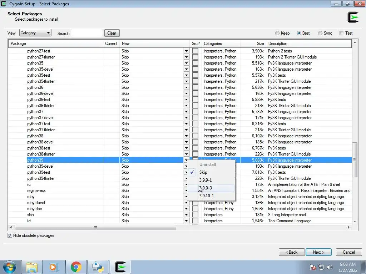Select the regina-rexx package row
The height and width of the screenshot is (274, 366).
[180, 191]
